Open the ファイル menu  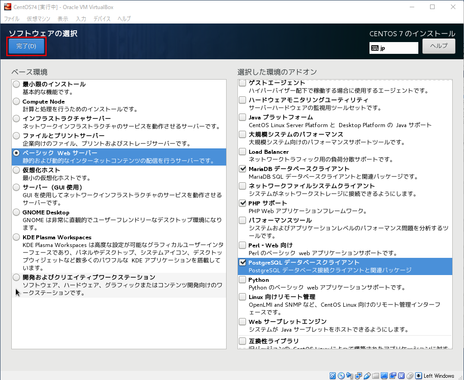point(12,19)
